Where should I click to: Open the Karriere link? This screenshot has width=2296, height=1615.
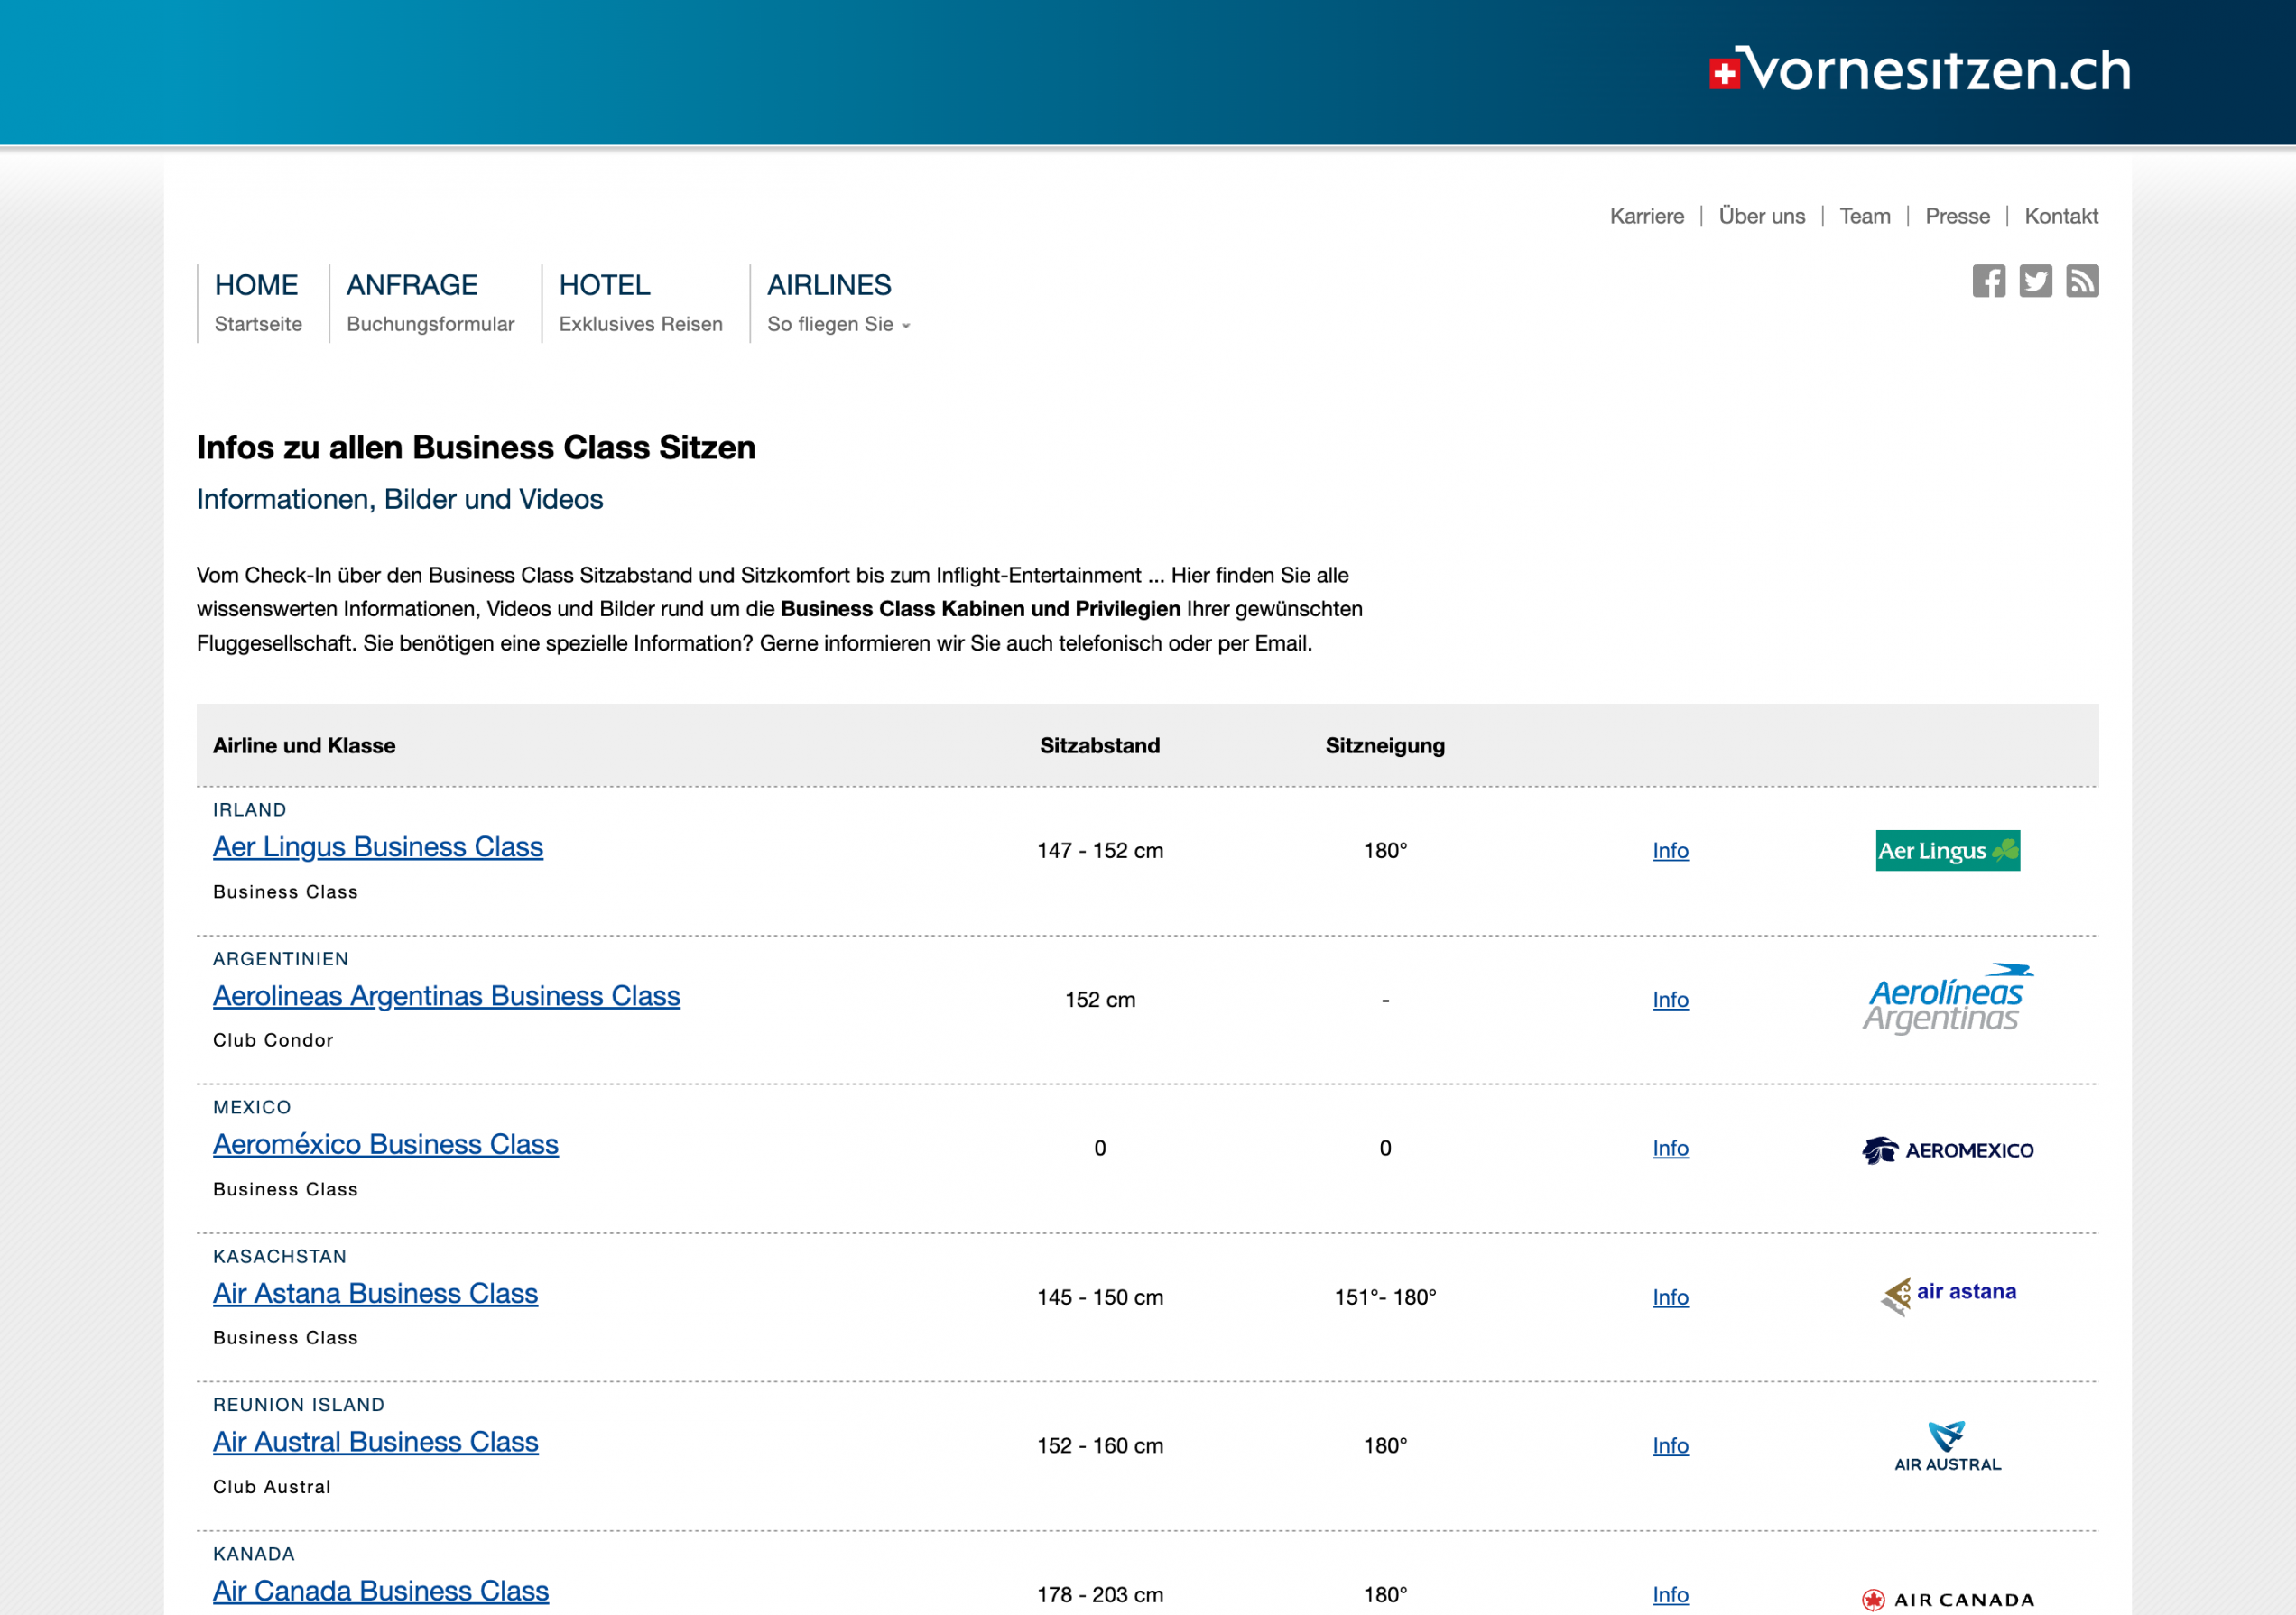pos(1646,216)
